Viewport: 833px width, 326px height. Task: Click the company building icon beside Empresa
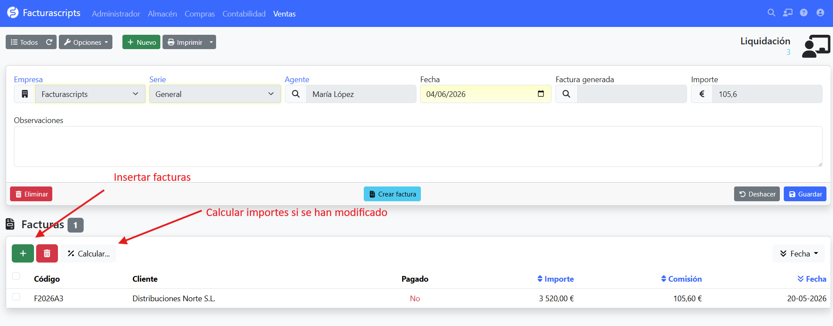(x=25, y=94)
